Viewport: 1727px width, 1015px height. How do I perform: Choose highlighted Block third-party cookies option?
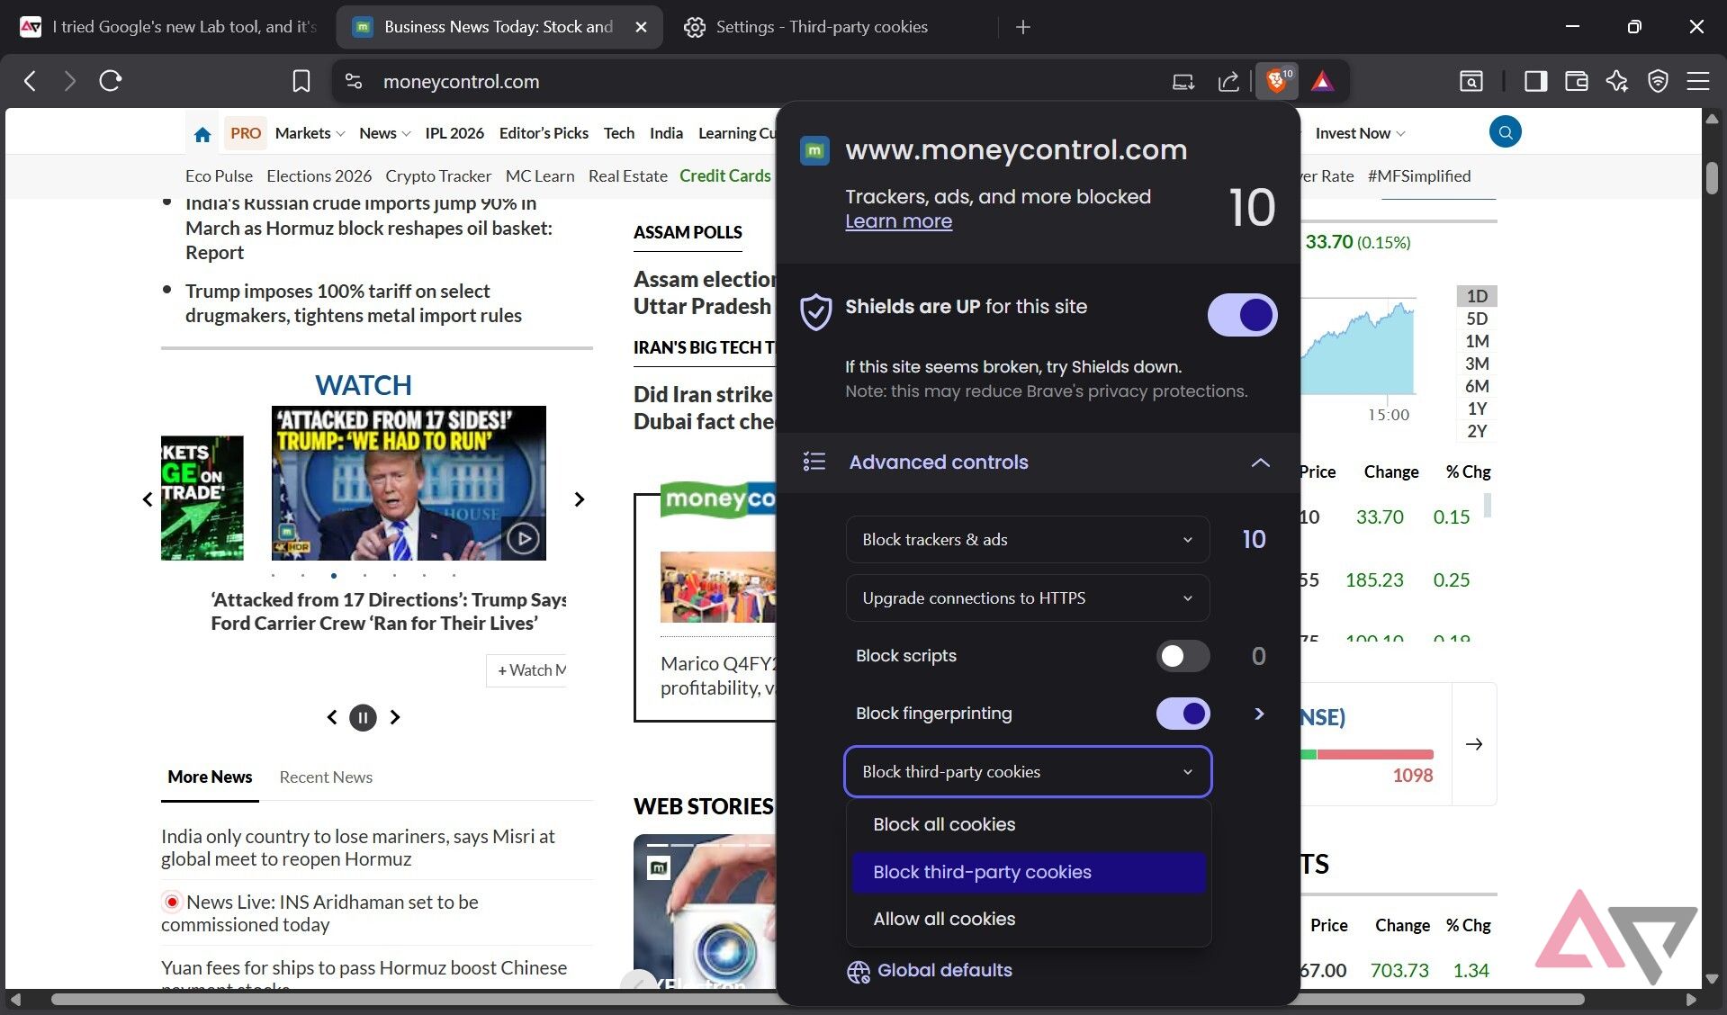pos(1028,872)
